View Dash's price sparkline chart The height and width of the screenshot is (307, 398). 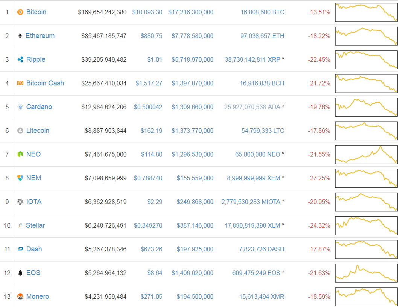(x=366, y=249)
